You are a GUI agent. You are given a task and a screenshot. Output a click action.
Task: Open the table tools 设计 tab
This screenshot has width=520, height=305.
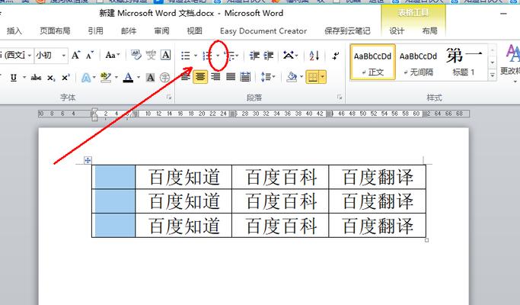397,31
